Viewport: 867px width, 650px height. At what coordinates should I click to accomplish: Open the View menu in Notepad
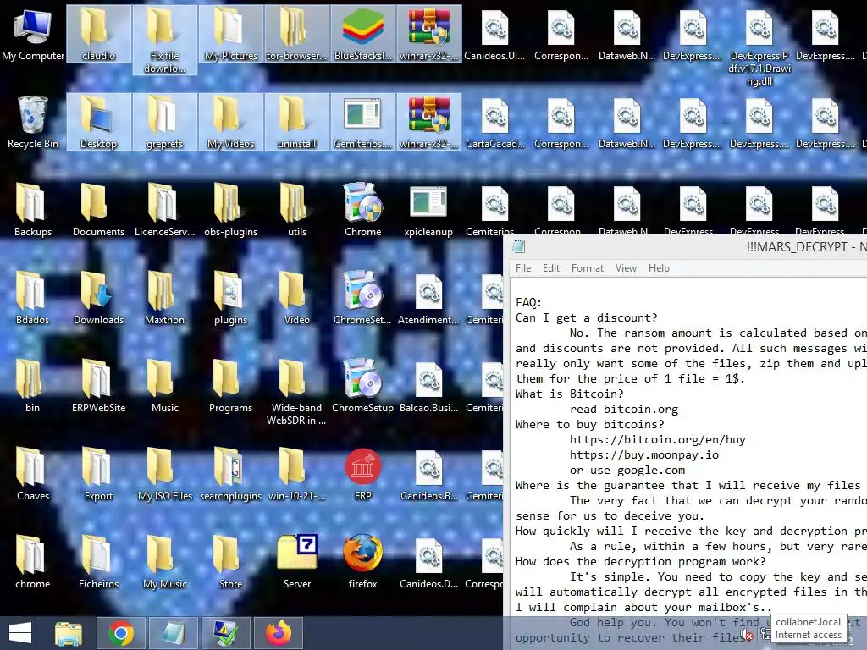(626, 268)
